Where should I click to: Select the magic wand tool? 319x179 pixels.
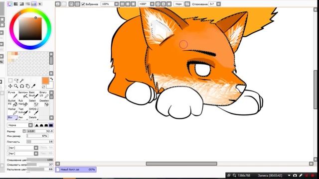22,81
